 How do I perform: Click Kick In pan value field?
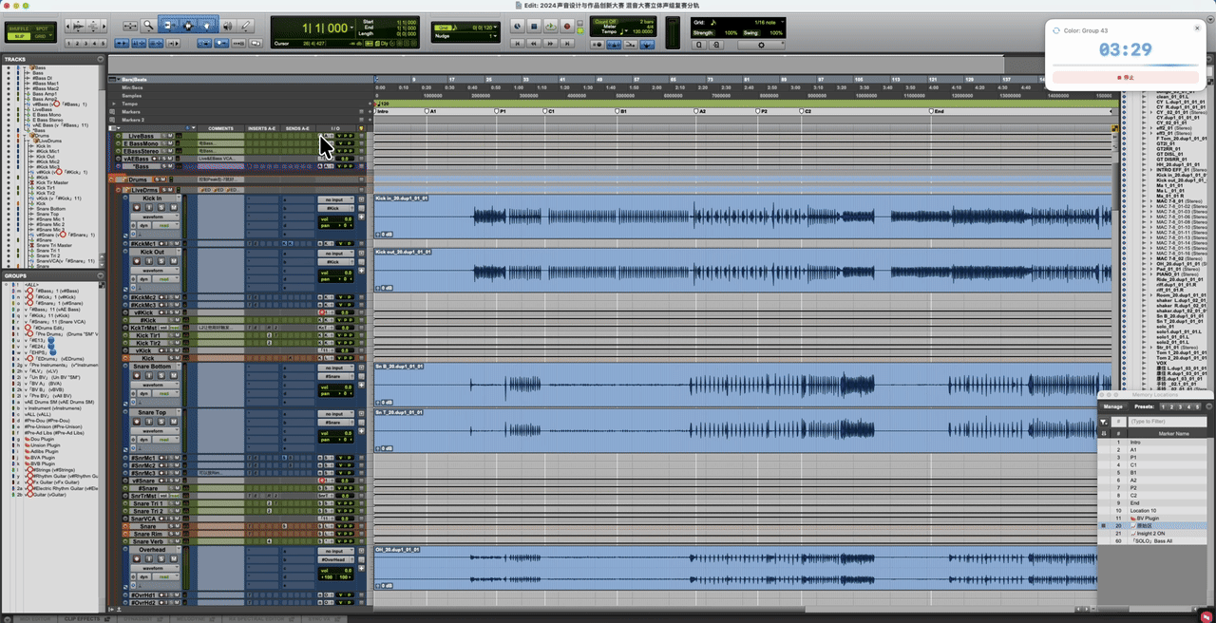click(336, 226)
